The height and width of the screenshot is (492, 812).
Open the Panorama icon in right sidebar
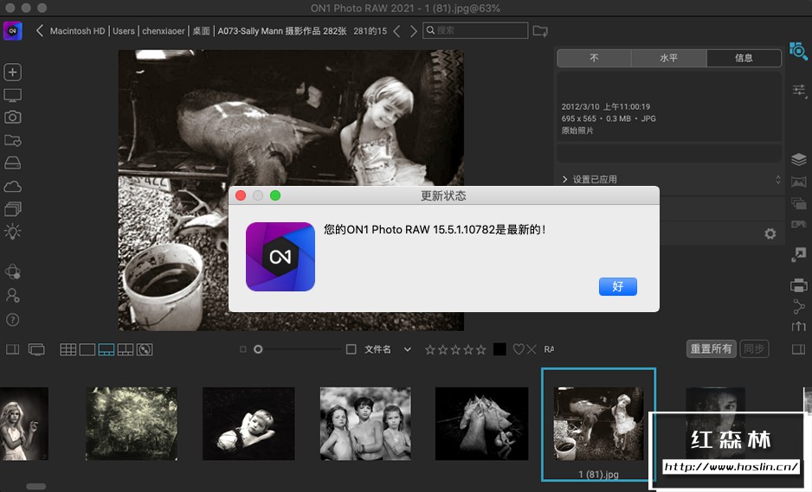click(798, 182)
